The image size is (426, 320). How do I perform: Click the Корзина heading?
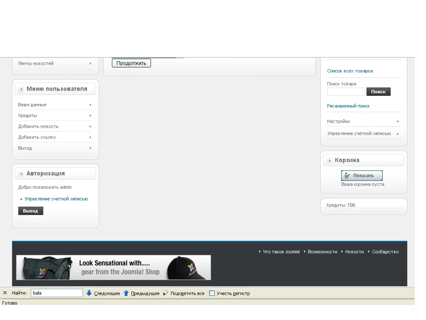pos(347,160)
